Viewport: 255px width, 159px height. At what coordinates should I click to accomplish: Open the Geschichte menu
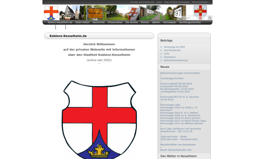coord(99,22)
